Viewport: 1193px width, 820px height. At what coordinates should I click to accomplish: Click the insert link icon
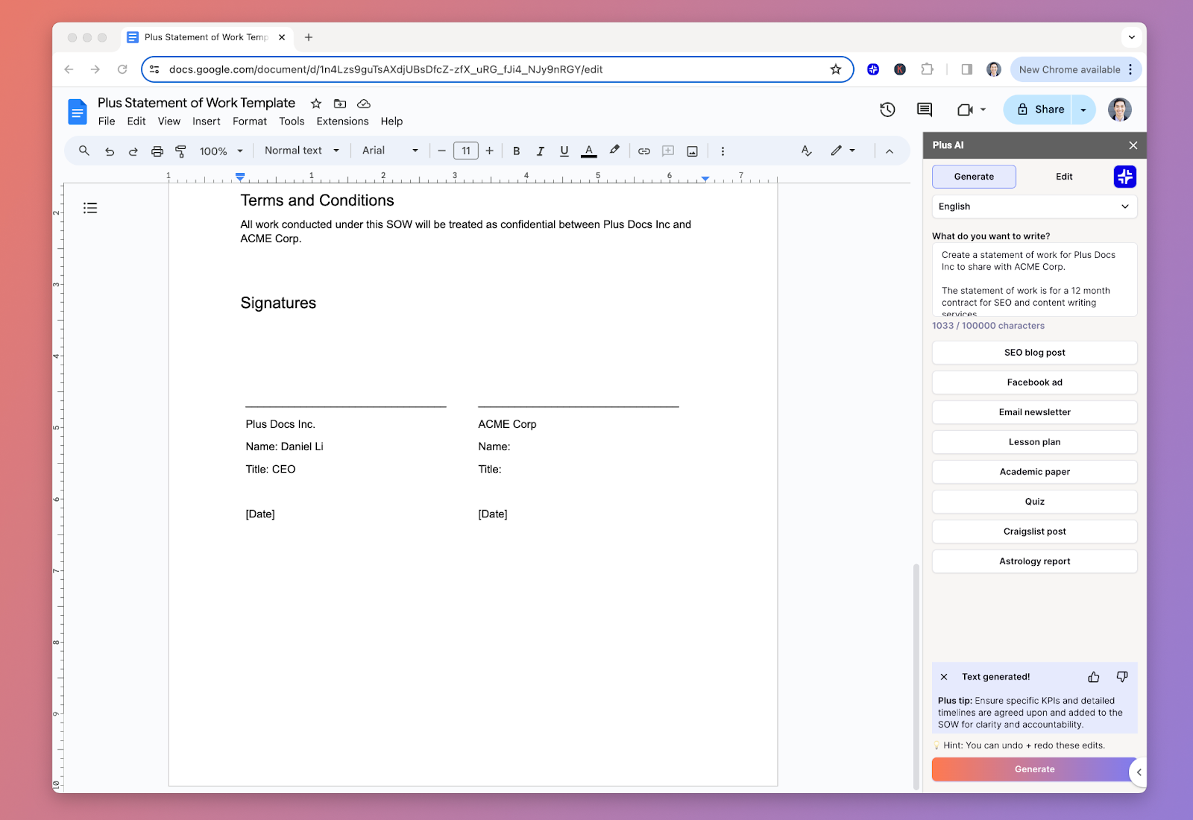644,151
